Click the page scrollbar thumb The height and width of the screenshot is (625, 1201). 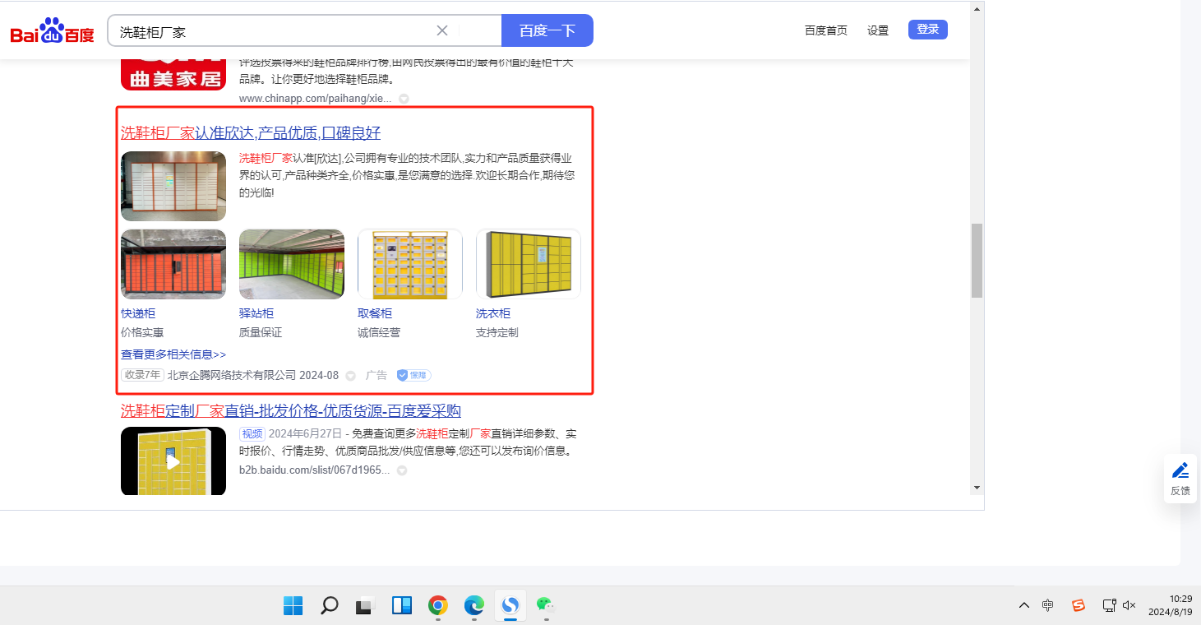(x=977, y=260)
